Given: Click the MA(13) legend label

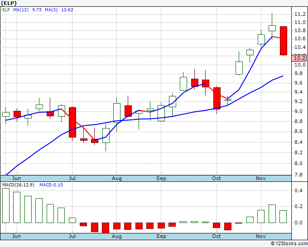Looking at the screenshot, I should coord(21,10).
